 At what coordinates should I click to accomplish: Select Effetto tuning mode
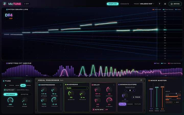pos(25,94)
